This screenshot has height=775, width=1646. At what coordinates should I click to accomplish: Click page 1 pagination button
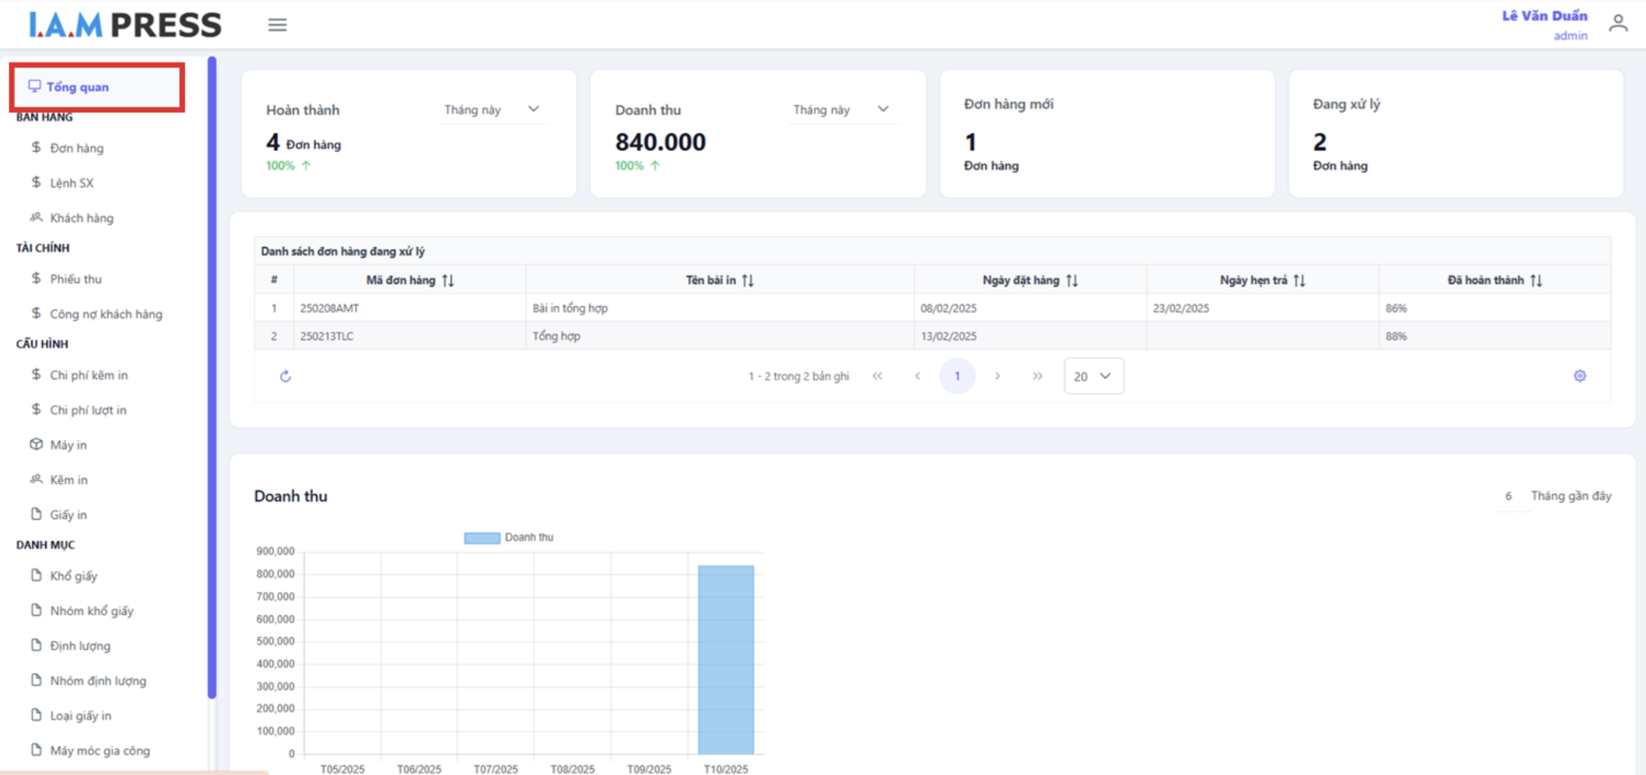pyautogui.click(x=957, y=376)
